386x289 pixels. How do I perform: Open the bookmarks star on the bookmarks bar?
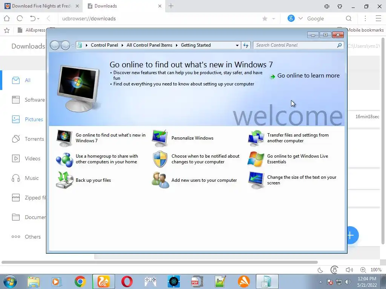tap(7, 30)
